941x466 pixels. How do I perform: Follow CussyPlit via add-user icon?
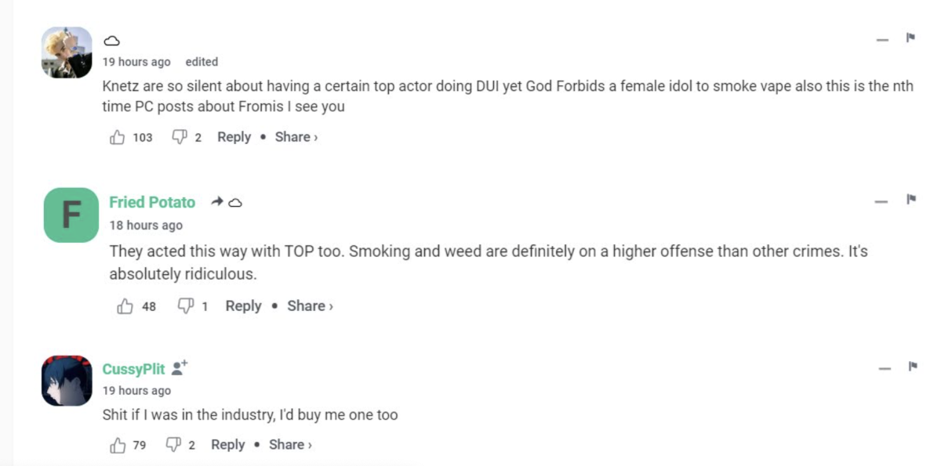click(x=180, y=368)
